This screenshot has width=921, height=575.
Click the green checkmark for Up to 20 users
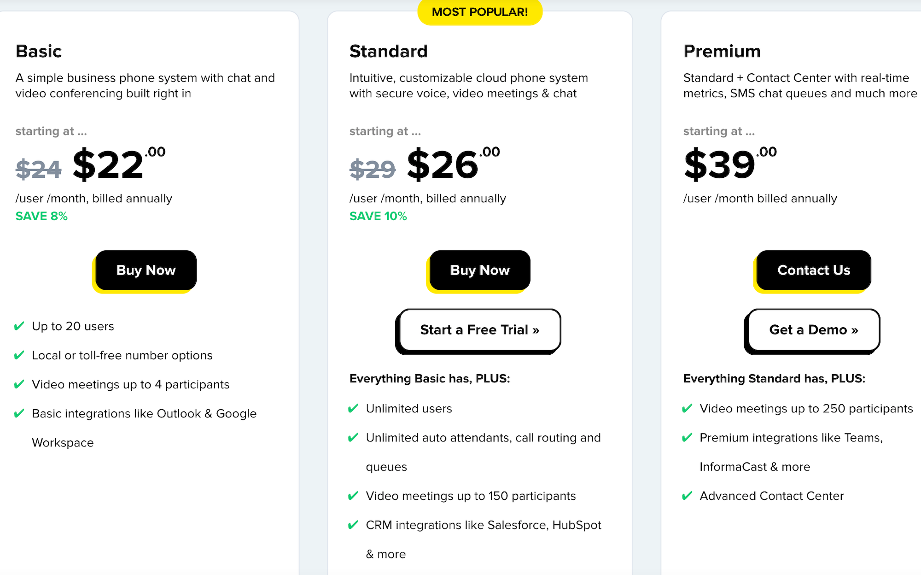point(21,325)
